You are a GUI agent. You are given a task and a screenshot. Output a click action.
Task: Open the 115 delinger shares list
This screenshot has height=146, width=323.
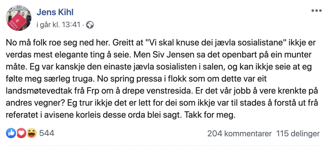[x=298, y=133]
